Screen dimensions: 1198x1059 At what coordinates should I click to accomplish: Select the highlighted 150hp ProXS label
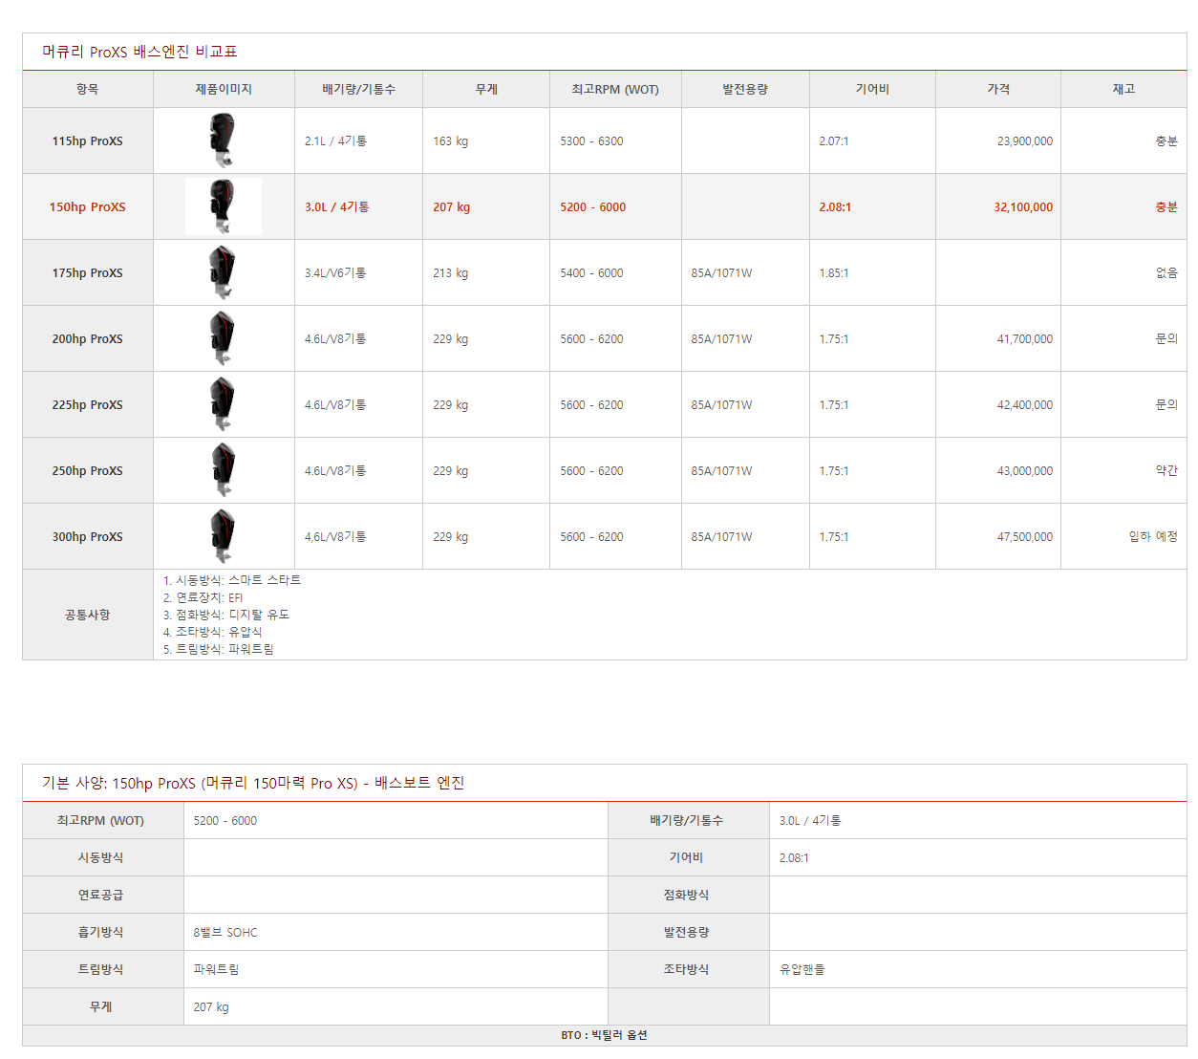88,206
